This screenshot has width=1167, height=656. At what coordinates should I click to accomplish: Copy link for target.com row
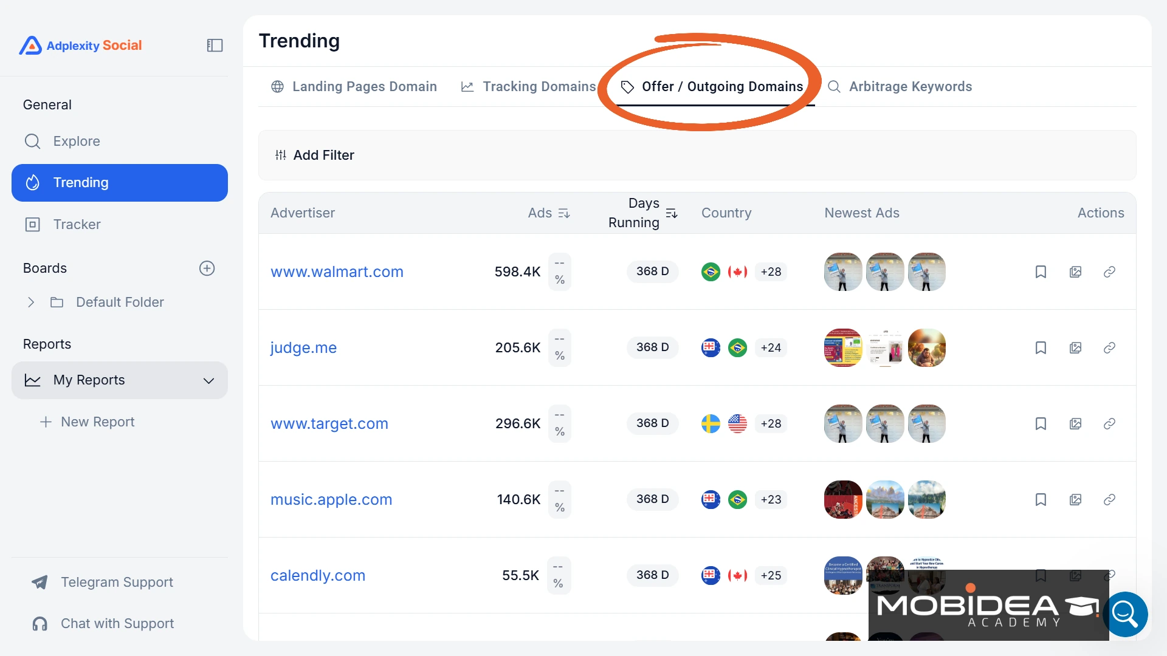1109,423
